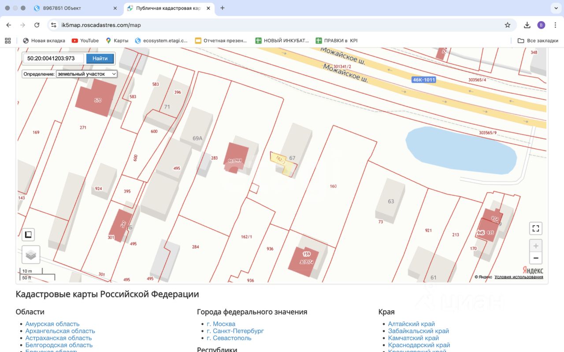Open the 'г. Санкт-Петербург' link

click(x=235, y=331)
